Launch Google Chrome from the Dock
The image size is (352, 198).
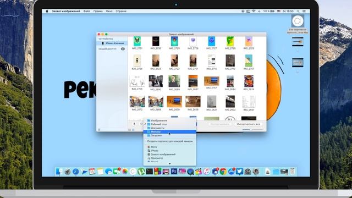(x=223, y=172)
